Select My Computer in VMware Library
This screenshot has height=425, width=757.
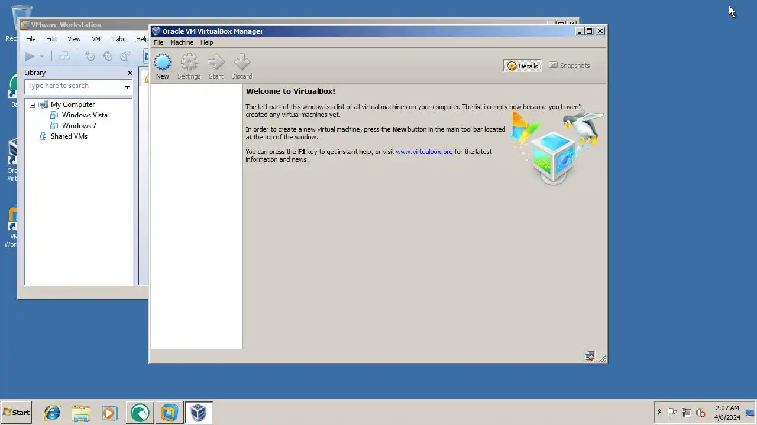(x=73, y=104)
